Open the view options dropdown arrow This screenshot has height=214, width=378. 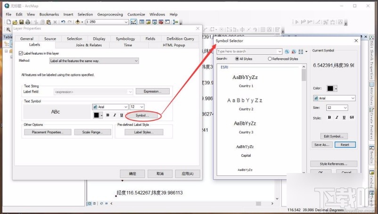tap(306, 51)
